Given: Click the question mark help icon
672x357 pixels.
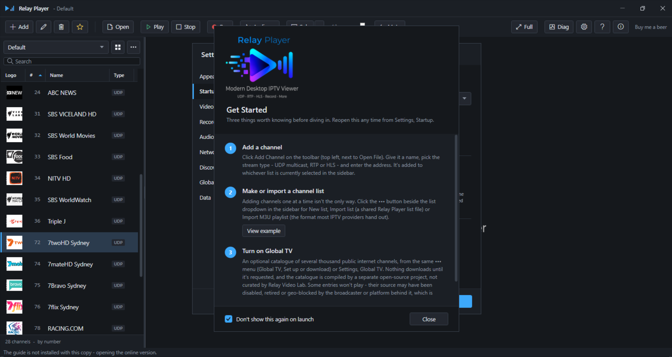Looking at the screenshot, I should tap(602, 27).
